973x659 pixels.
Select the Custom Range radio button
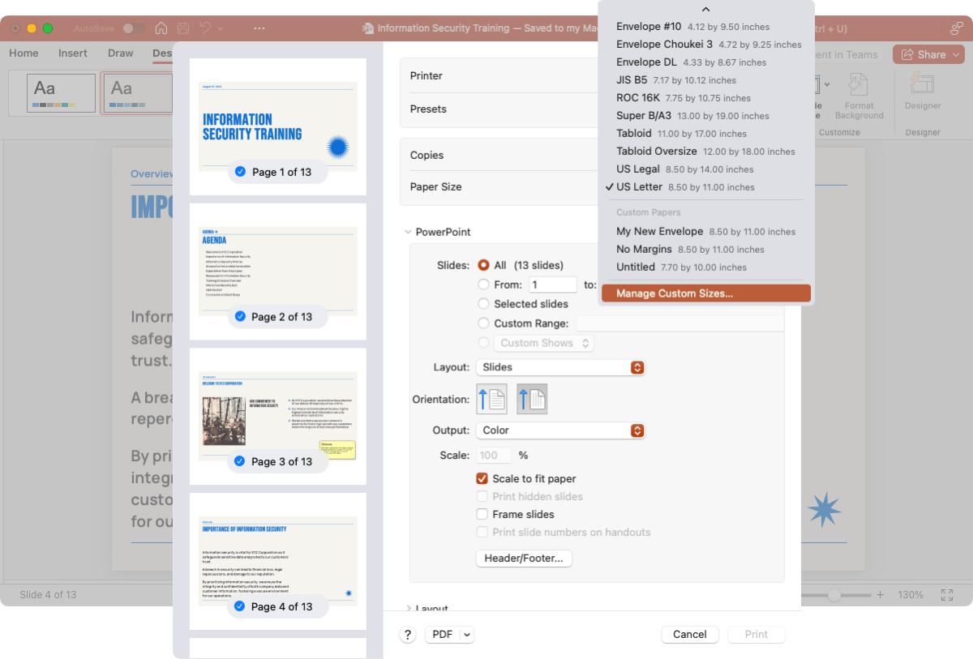(x=484, y=323)
